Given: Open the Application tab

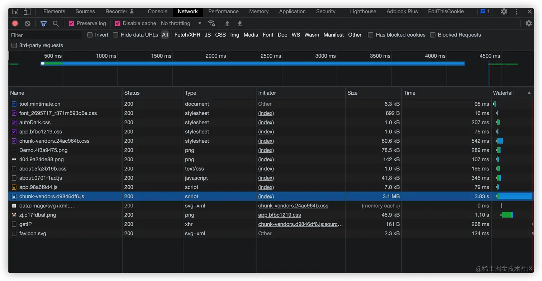Looking at the screenshot, I should 293,11.
